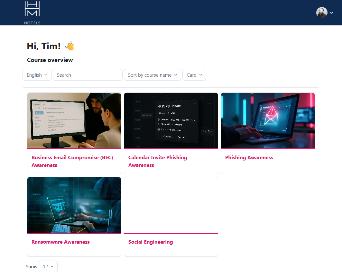Open the Ransomware Awareness hooded hacker image

point(74,205)
